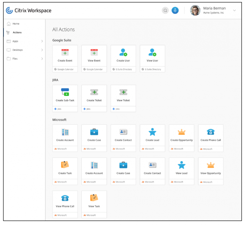The image size is (245, 225).
Task: Click the View Event label
Action: pyautogui.click(x=94, y=60)
